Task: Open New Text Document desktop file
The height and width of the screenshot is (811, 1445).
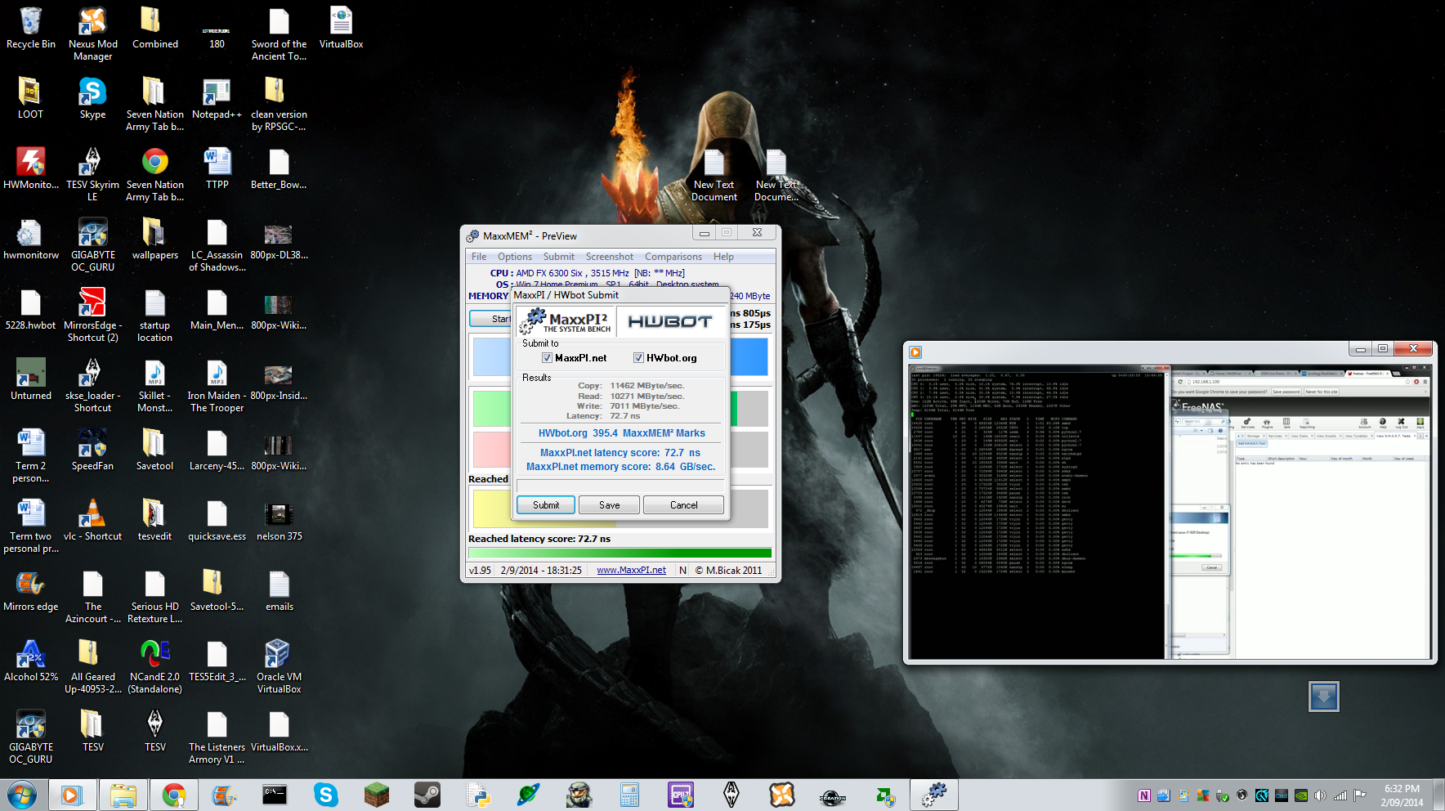Action: click(714, 174)
